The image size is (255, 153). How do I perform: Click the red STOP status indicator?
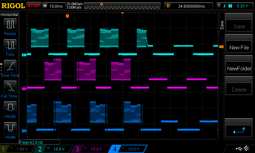[x=34, y=6]
